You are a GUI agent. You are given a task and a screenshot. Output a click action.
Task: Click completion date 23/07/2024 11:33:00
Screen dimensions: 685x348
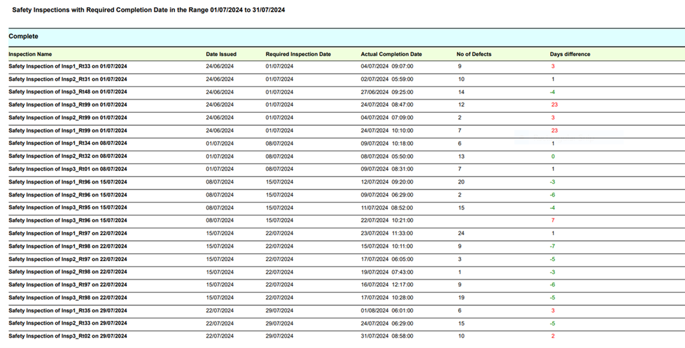[x=387, y=233]
